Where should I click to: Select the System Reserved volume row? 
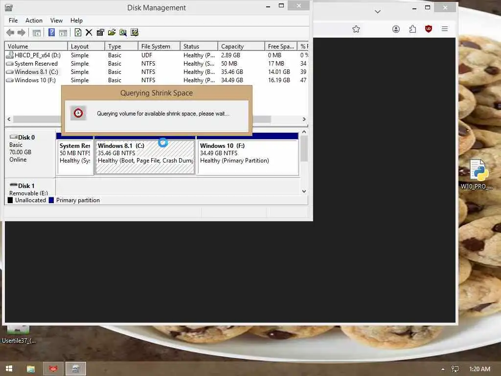pos(157,64)
